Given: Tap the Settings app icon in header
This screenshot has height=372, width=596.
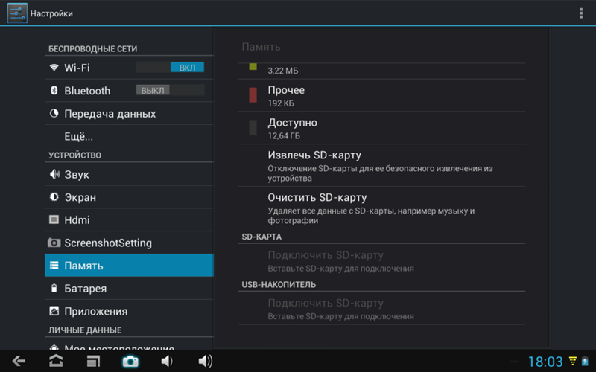Looking at the screenshot, I should click(17, 13).
